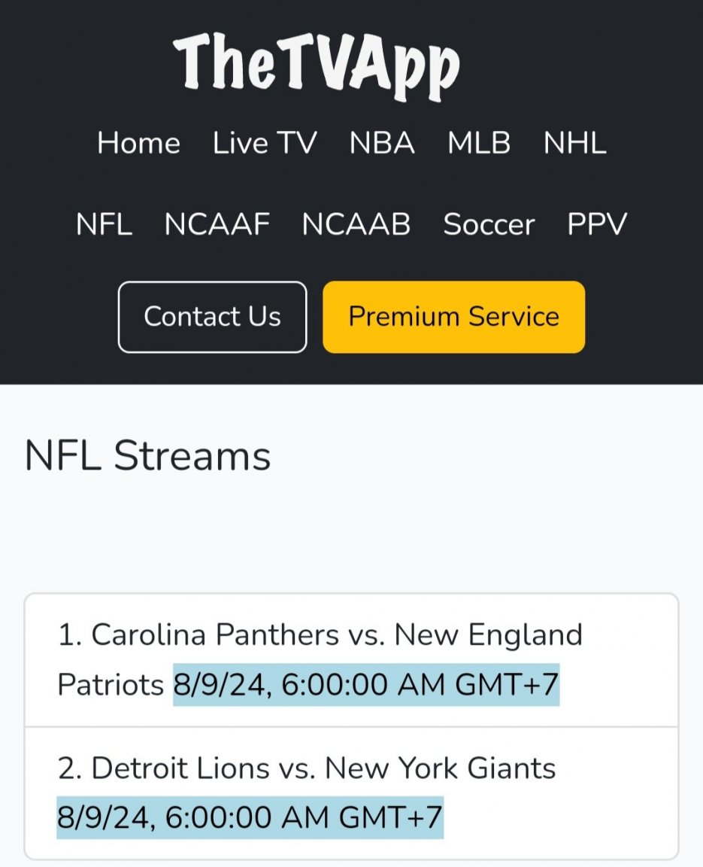Click the yellow Premium Service button
This screenshot has width=703, height=867.
point(454,317)
